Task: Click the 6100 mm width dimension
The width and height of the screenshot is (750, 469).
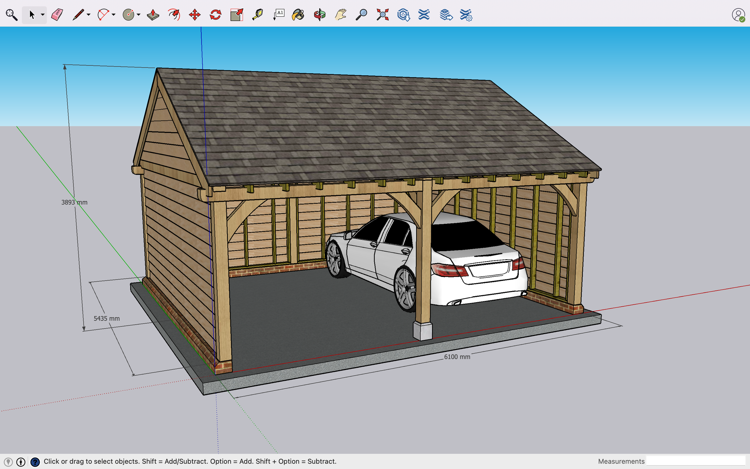Action: click(457, 357)
